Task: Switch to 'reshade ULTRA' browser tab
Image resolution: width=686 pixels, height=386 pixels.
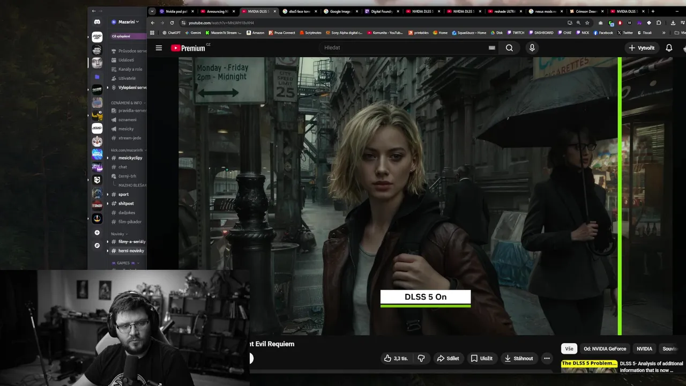Action: point(504,11)
